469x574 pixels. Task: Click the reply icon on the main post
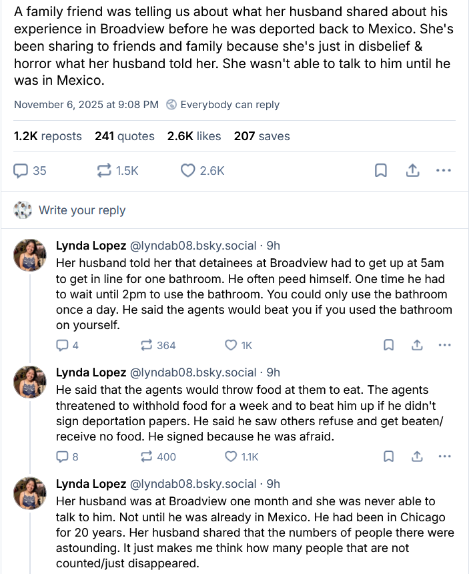(x=21, y=170)
